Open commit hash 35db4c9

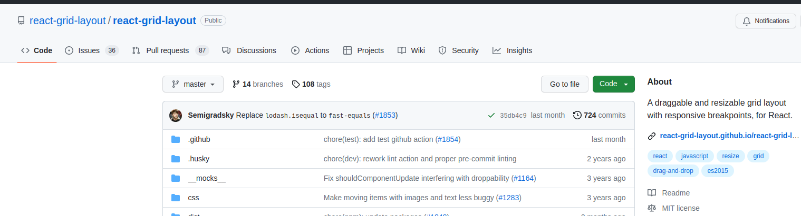pyautogui.click(x=513, y=116)
